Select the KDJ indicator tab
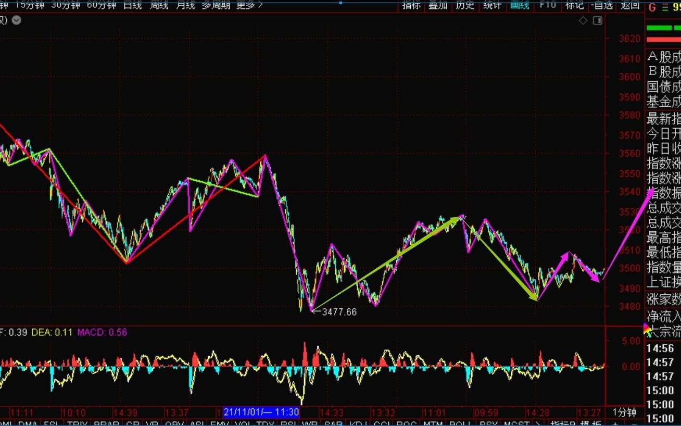The image size is (681, 426). (x=358, y=424)
